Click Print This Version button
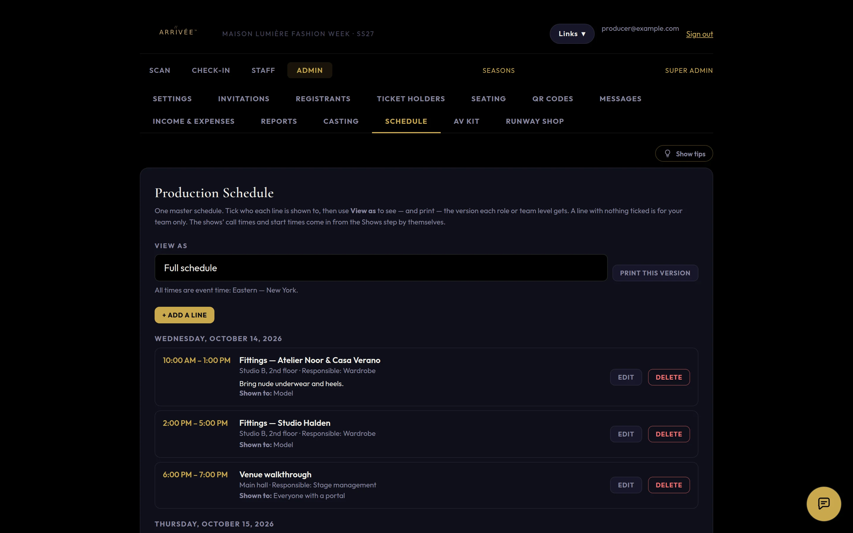This screenshot has height=533, width=853. tap(655, 273)
